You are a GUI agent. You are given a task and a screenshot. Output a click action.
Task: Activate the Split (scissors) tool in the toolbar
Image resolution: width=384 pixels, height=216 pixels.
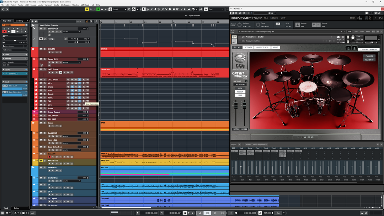(x=159, y=9)
